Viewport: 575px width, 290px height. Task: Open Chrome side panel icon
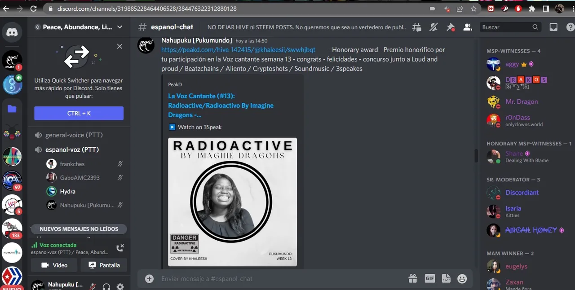(545, 9)
